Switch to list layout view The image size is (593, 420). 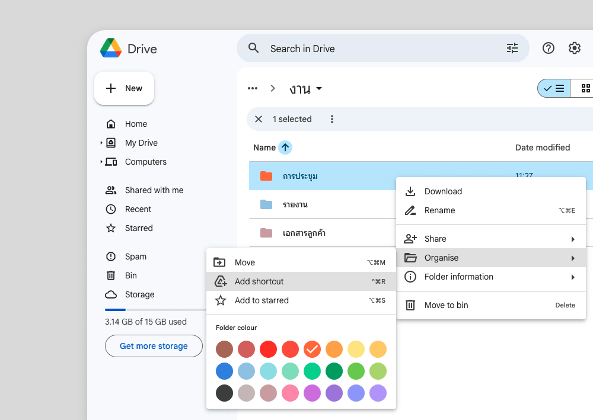pos(554,89)
